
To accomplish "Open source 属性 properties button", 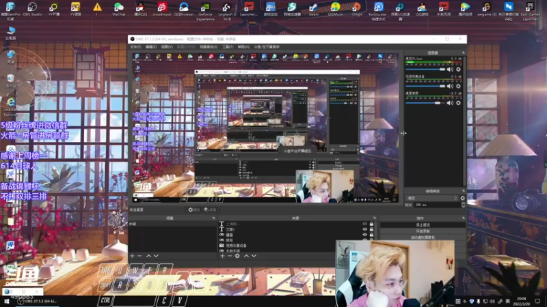I will (x=194, y=210).
